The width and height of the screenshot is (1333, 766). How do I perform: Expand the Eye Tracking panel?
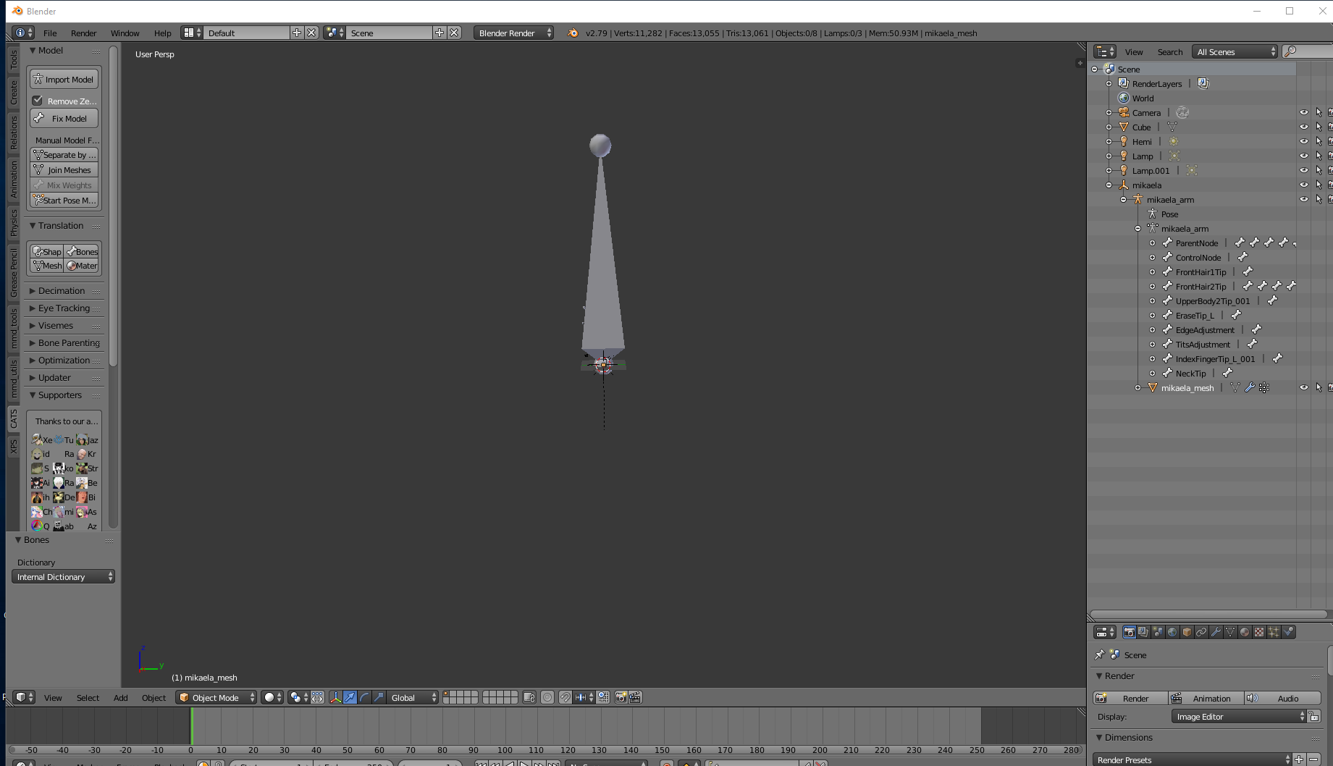pos(64,308)
